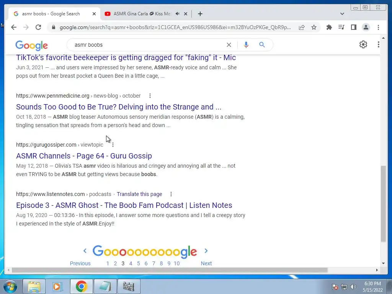Open File Explorer from the taskbar
392x294 pixels.
pos(34,286)
